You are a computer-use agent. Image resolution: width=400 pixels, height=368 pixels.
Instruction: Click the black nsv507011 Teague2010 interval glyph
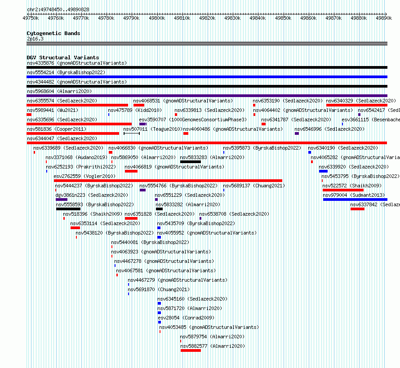[x=132, y=133]
